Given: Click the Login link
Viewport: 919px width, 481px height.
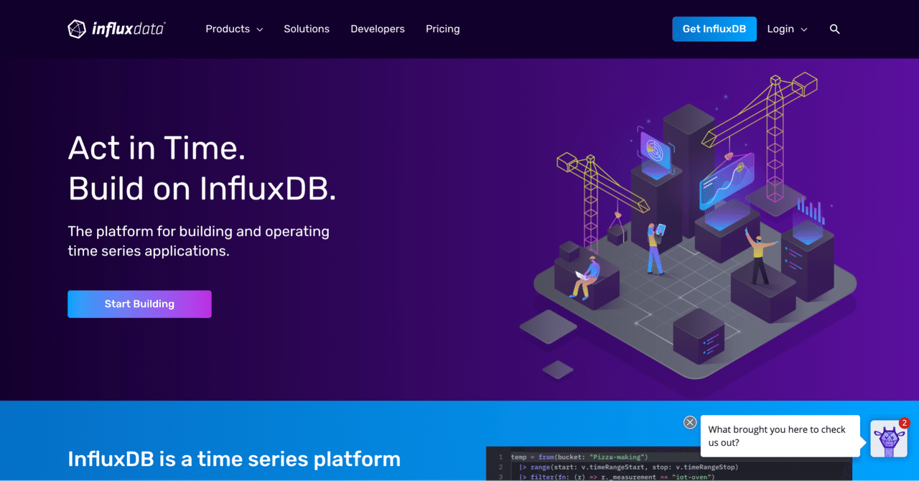Looking at the screenshot, I should tap(780, 29).
